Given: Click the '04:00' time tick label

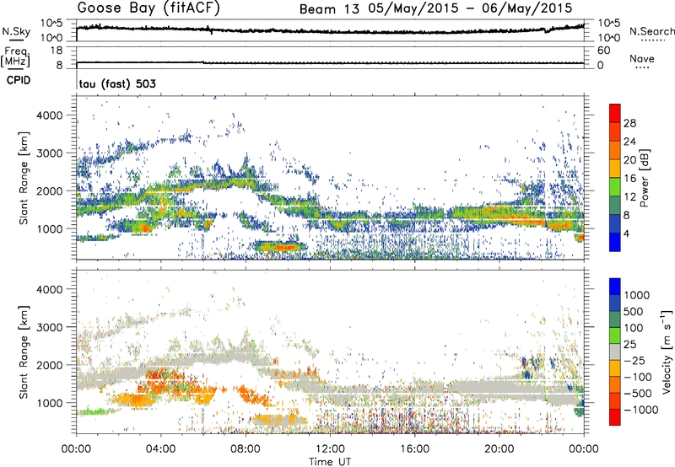Looking at the screenshot, I should tap(160, 449).
